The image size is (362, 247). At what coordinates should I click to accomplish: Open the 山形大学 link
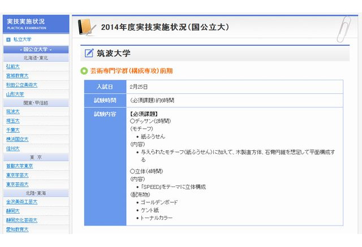coord(15,94)
